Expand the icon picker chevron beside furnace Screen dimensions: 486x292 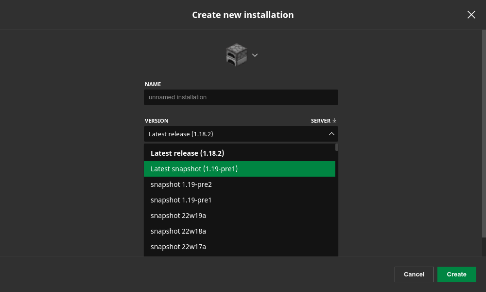point(255,55)
